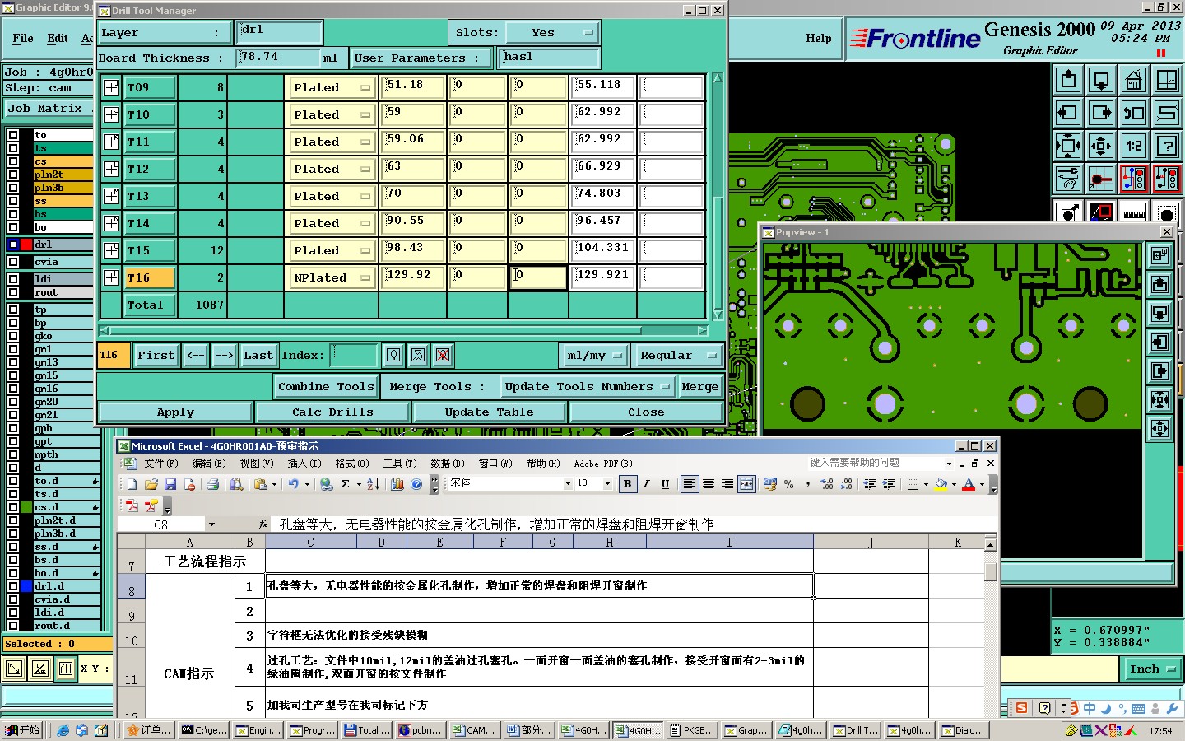
Task: Toggle the checkbox for layer ldi
Action: (13, 279)
